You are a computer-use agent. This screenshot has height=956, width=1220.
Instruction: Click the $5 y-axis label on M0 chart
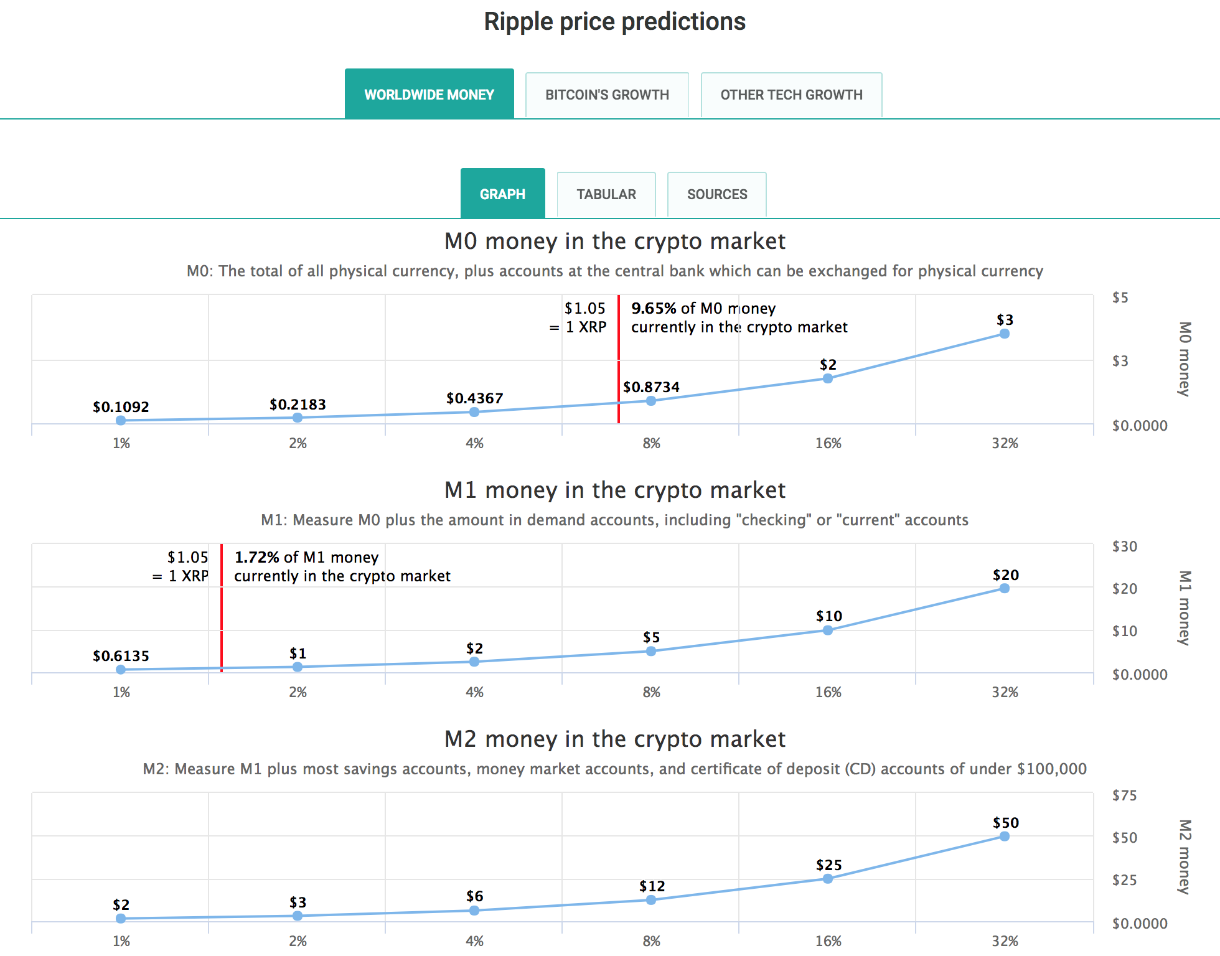coord(1120,298)
